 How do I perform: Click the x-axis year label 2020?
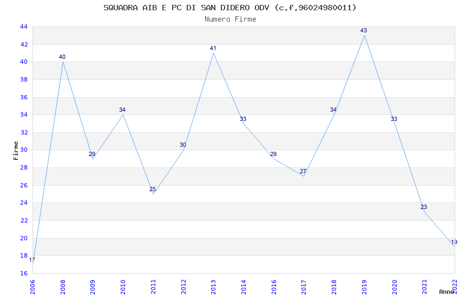click(x=395, y=287)
